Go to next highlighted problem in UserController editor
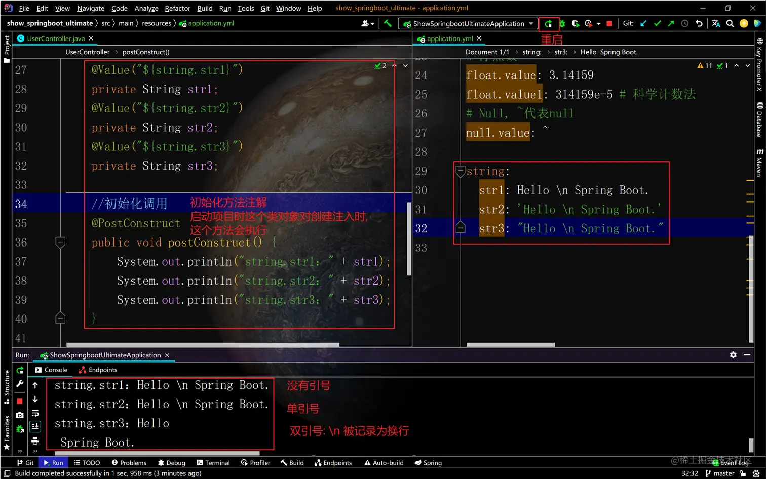766x479 pixels. click(x=405, y=66)
